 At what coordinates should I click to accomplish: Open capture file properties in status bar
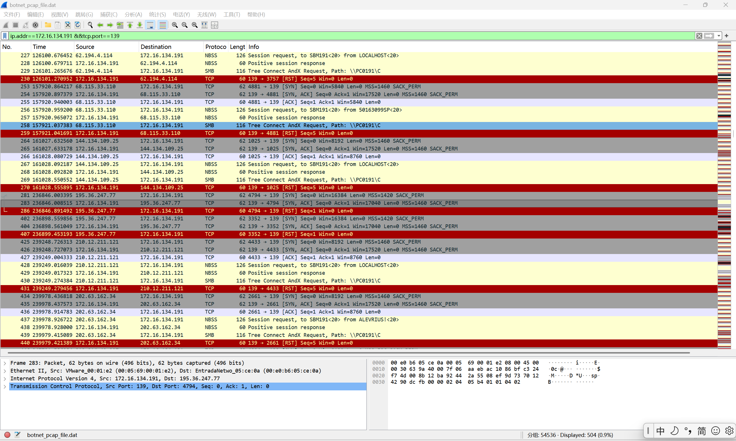coord(18,435)
